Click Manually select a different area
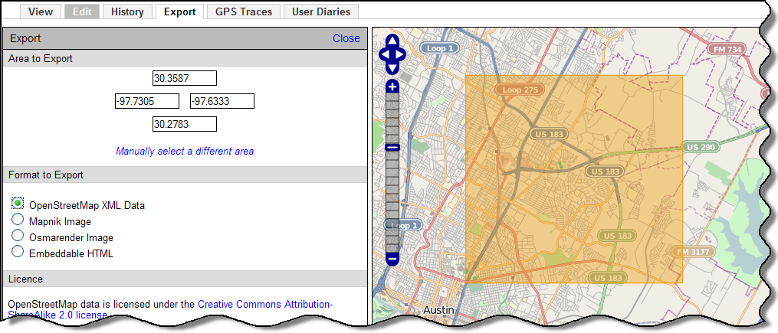 click(185, 151)
